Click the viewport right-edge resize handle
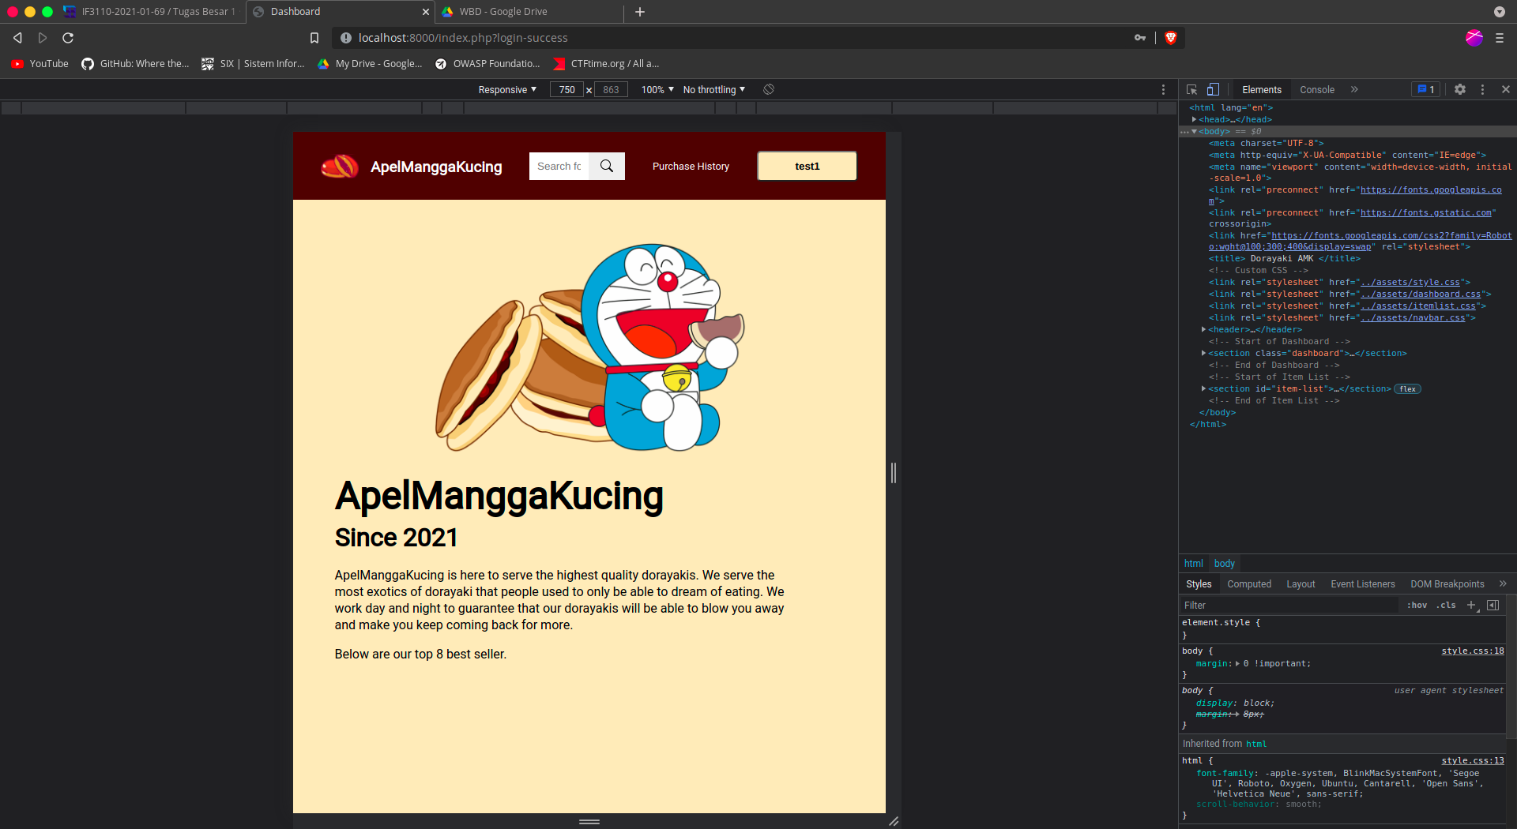The width and height of the screenshot is (1517, 829). pos(894,473)
